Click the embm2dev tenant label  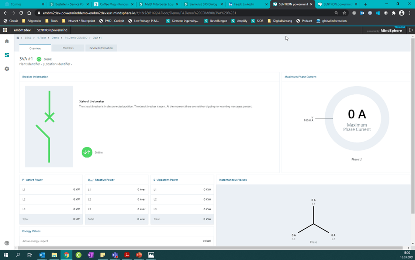click(x=22, y=30)
